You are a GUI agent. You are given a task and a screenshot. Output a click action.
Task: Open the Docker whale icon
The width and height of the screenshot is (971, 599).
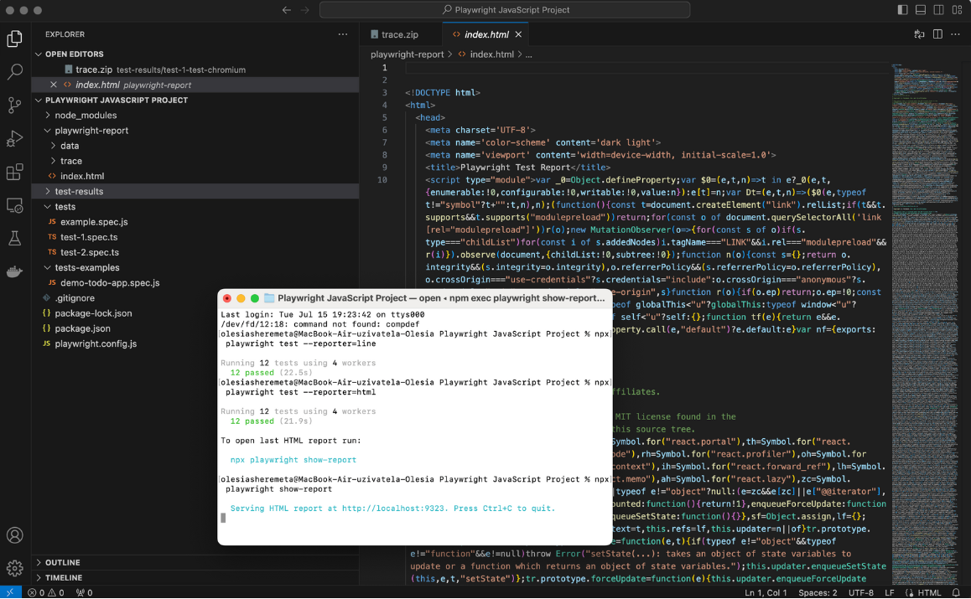pyautogui.click(x=14, y=271)
